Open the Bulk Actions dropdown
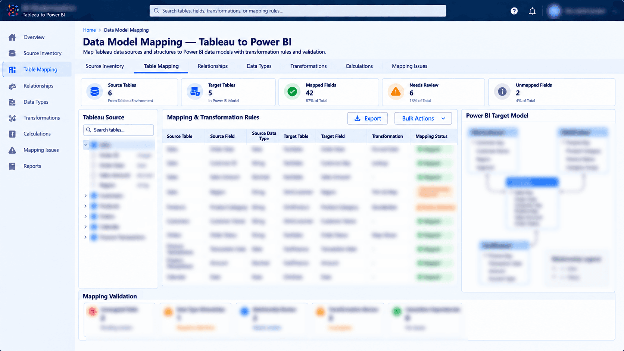This screenshot has height=351, width=624. pyautogui.click(x=423, y=118)
